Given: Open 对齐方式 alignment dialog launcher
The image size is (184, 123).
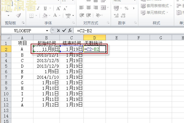Looking at the screenshot, I should coord(108,23).
